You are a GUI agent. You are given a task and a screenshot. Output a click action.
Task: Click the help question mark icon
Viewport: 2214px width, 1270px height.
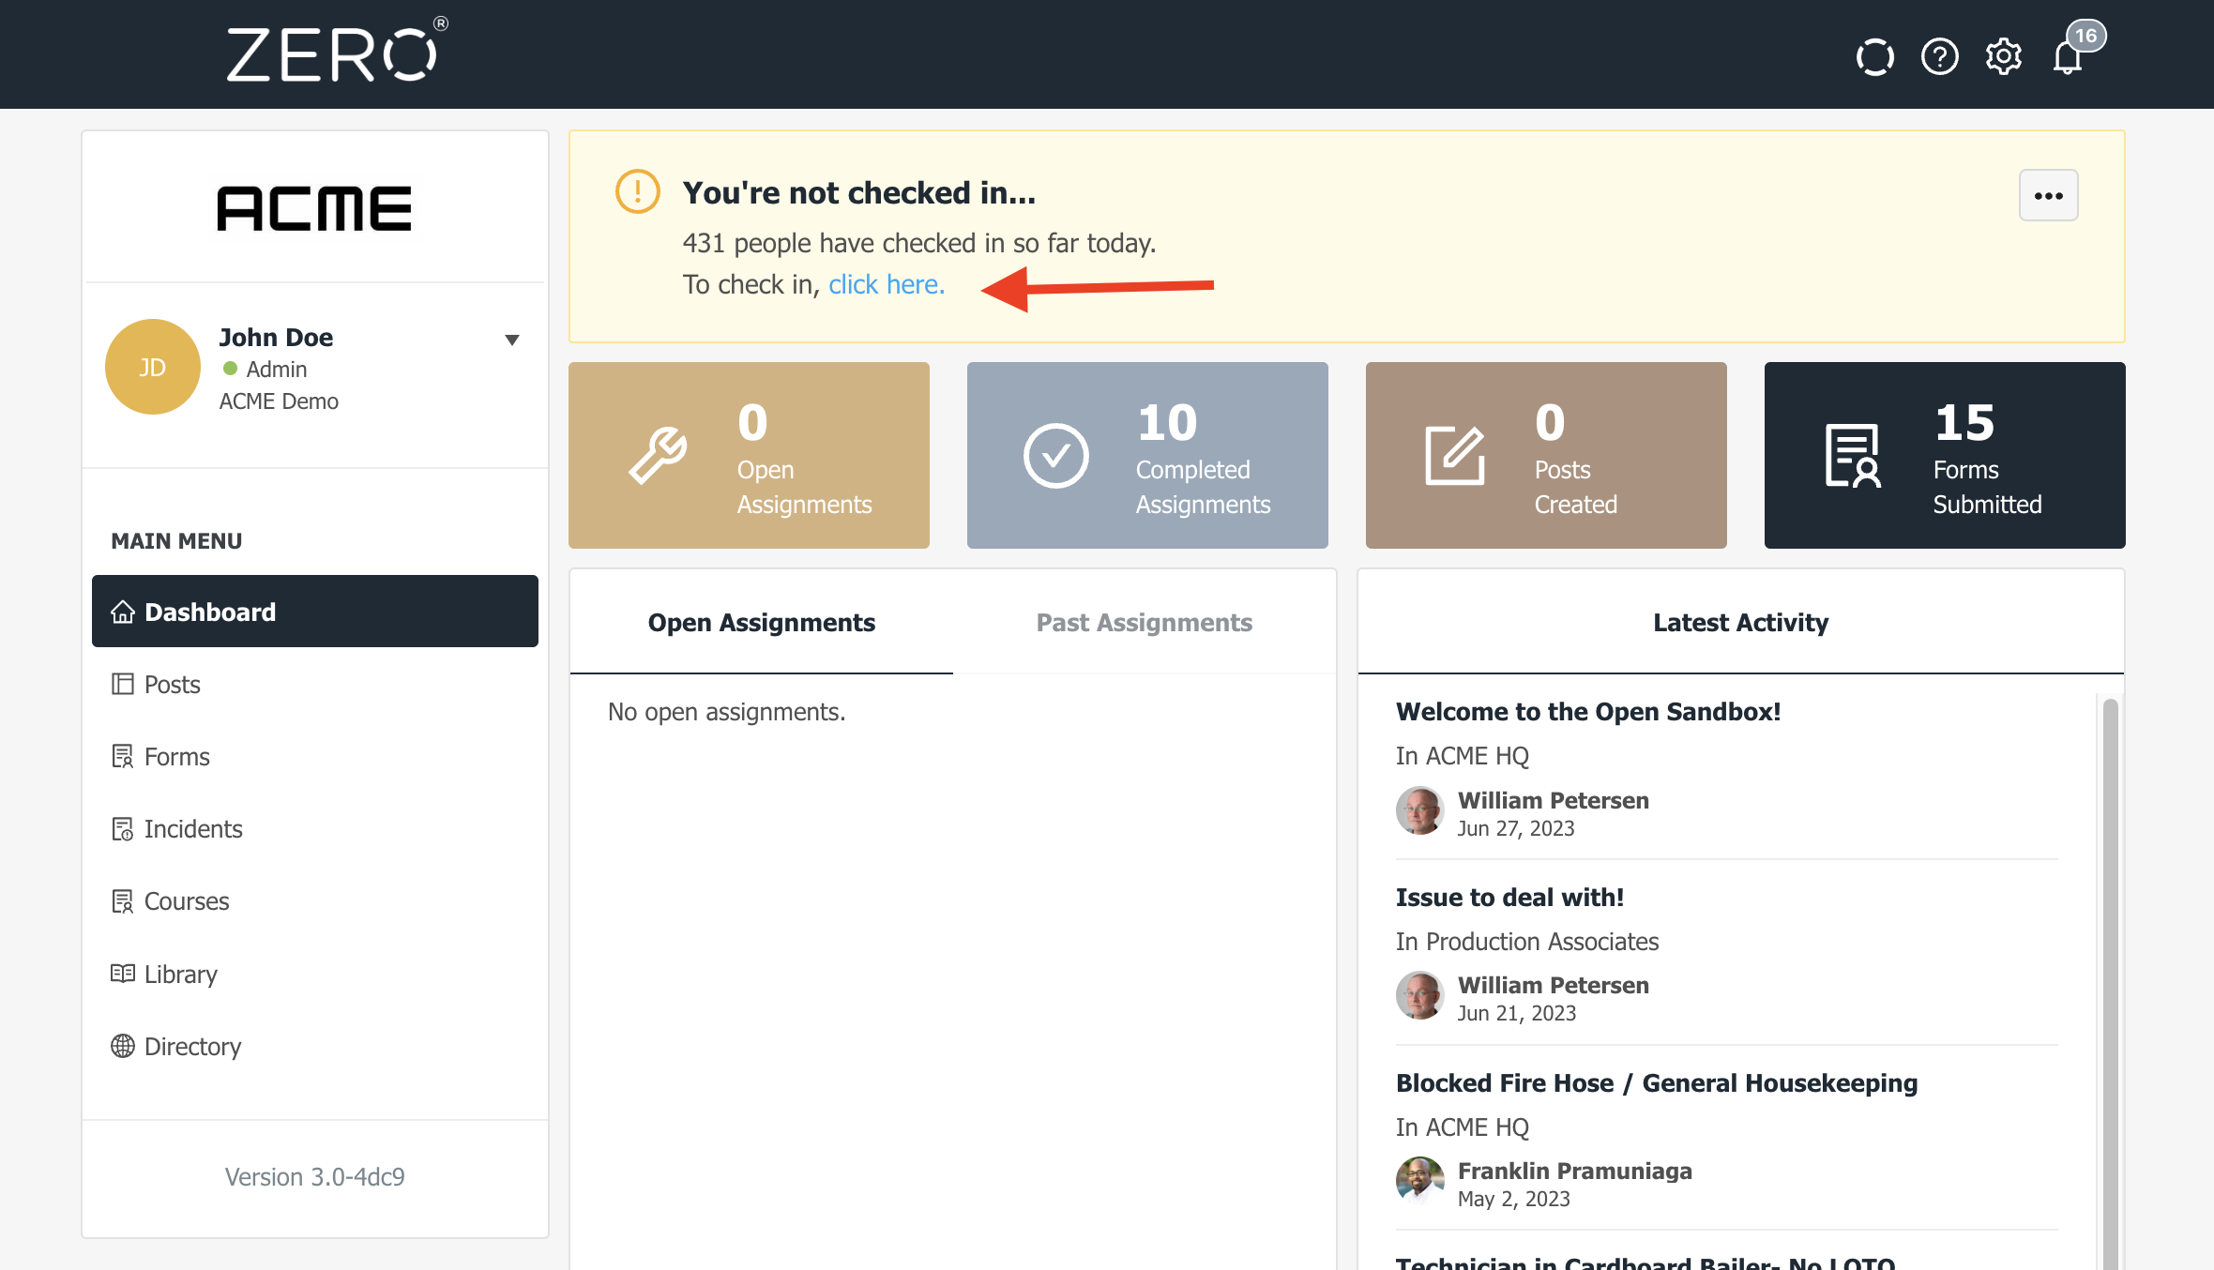click(x=1939, y=57)
